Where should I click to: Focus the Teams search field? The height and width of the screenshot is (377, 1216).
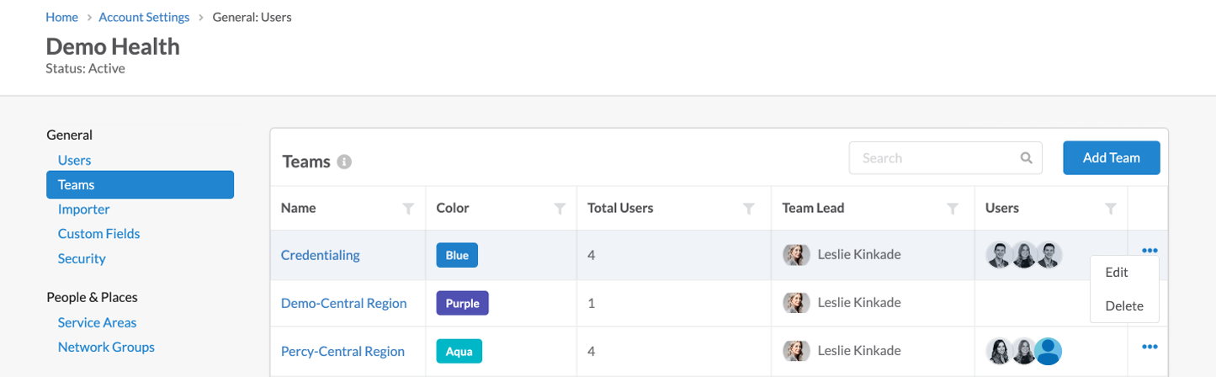pyautogui.click(x=945, y=157)
